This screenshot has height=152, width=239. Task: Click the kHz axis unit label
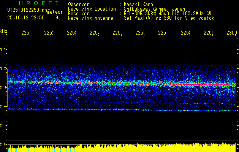pos(4,31)
